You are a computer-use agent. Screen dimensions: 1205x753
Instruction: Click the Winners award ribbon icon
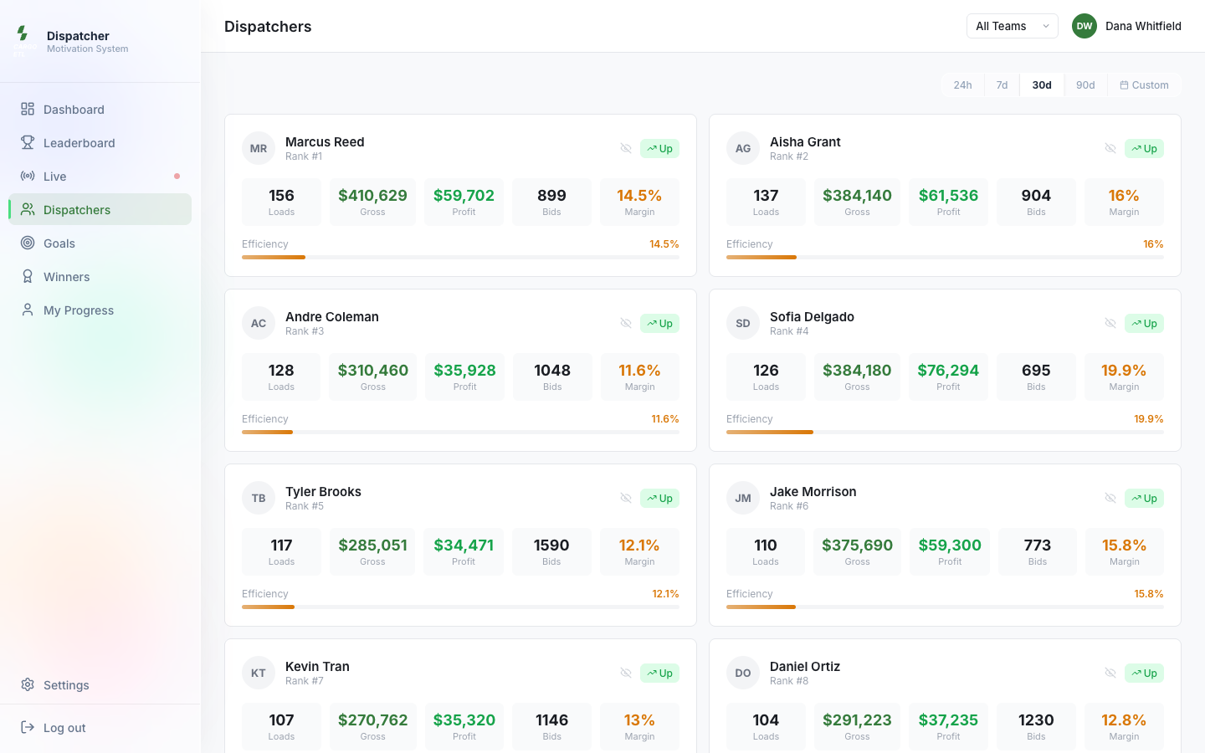28,276
